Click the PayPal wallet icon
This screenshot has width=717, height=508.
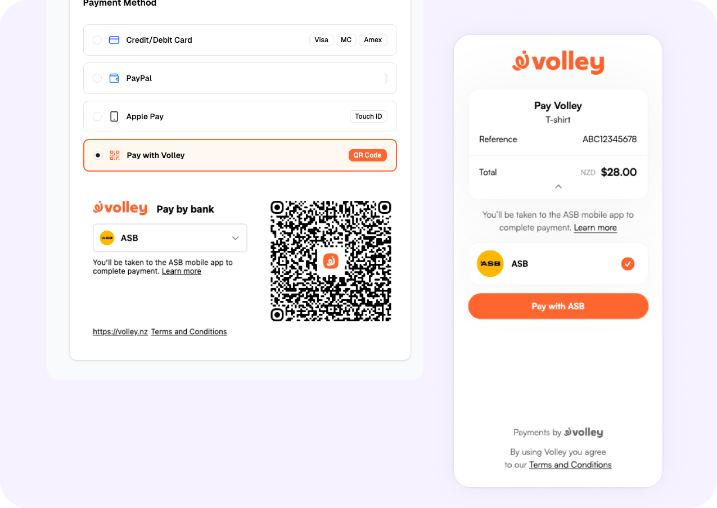(x=114, y=78)
